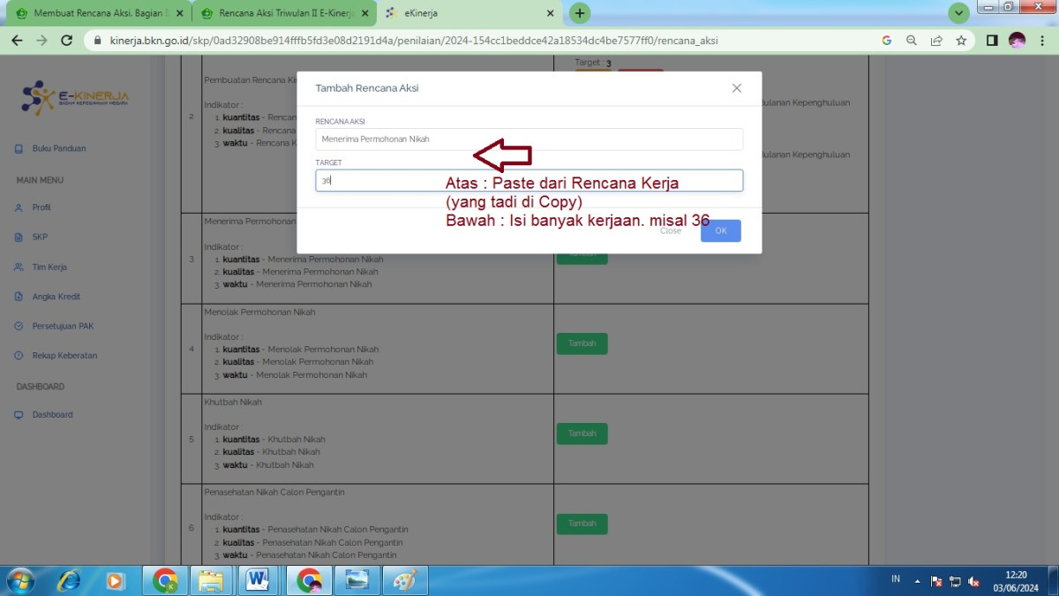1059x596 pixels.
Task: Open a new browser tab
Action: coord(580,13)
